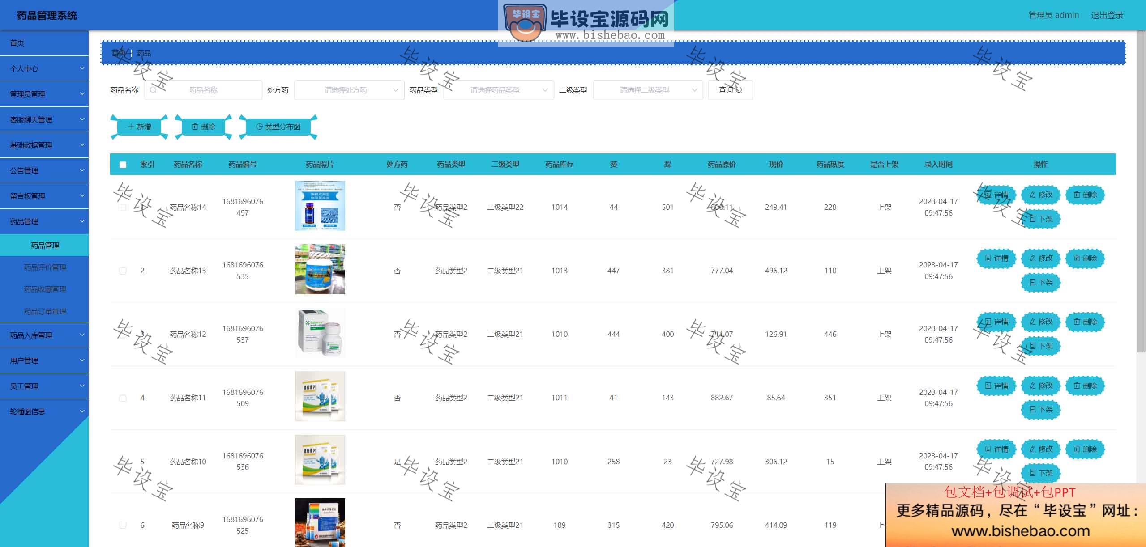Expand 药品入库管理 sidebar menu

pos(44,335)
